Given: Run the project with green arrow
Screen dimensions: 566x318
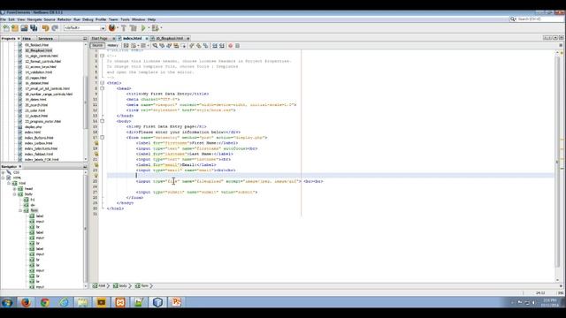Looking at the screenshot, I should 143,28.
